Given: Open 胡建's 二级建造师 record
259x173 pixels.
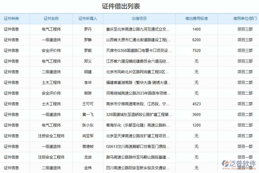Looking at the screenshot, I should (51, 72).
